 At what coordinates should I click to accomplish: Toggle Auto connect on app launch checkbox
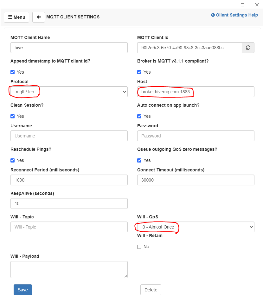coord(139,116)
